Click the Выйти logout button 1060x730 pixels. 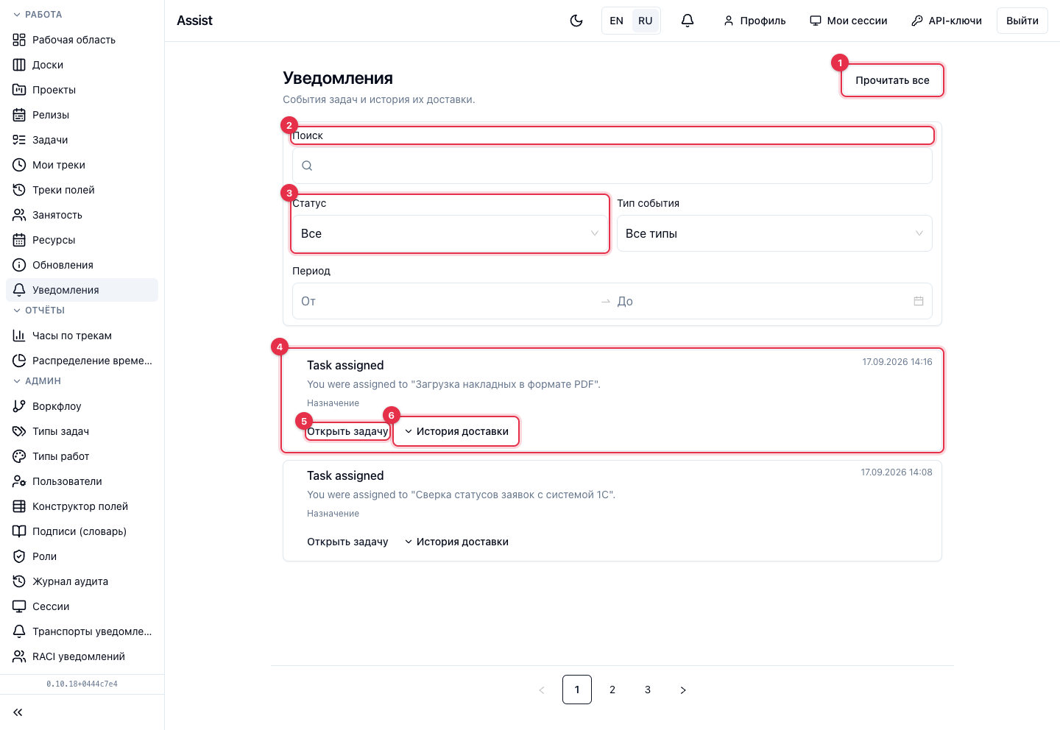[1022, 21]
